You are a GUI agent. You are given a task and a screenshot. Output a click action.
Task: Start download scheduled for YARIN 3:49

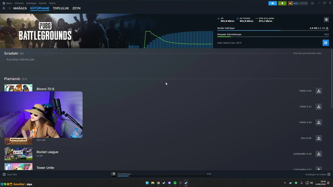(x=319, y=122)
